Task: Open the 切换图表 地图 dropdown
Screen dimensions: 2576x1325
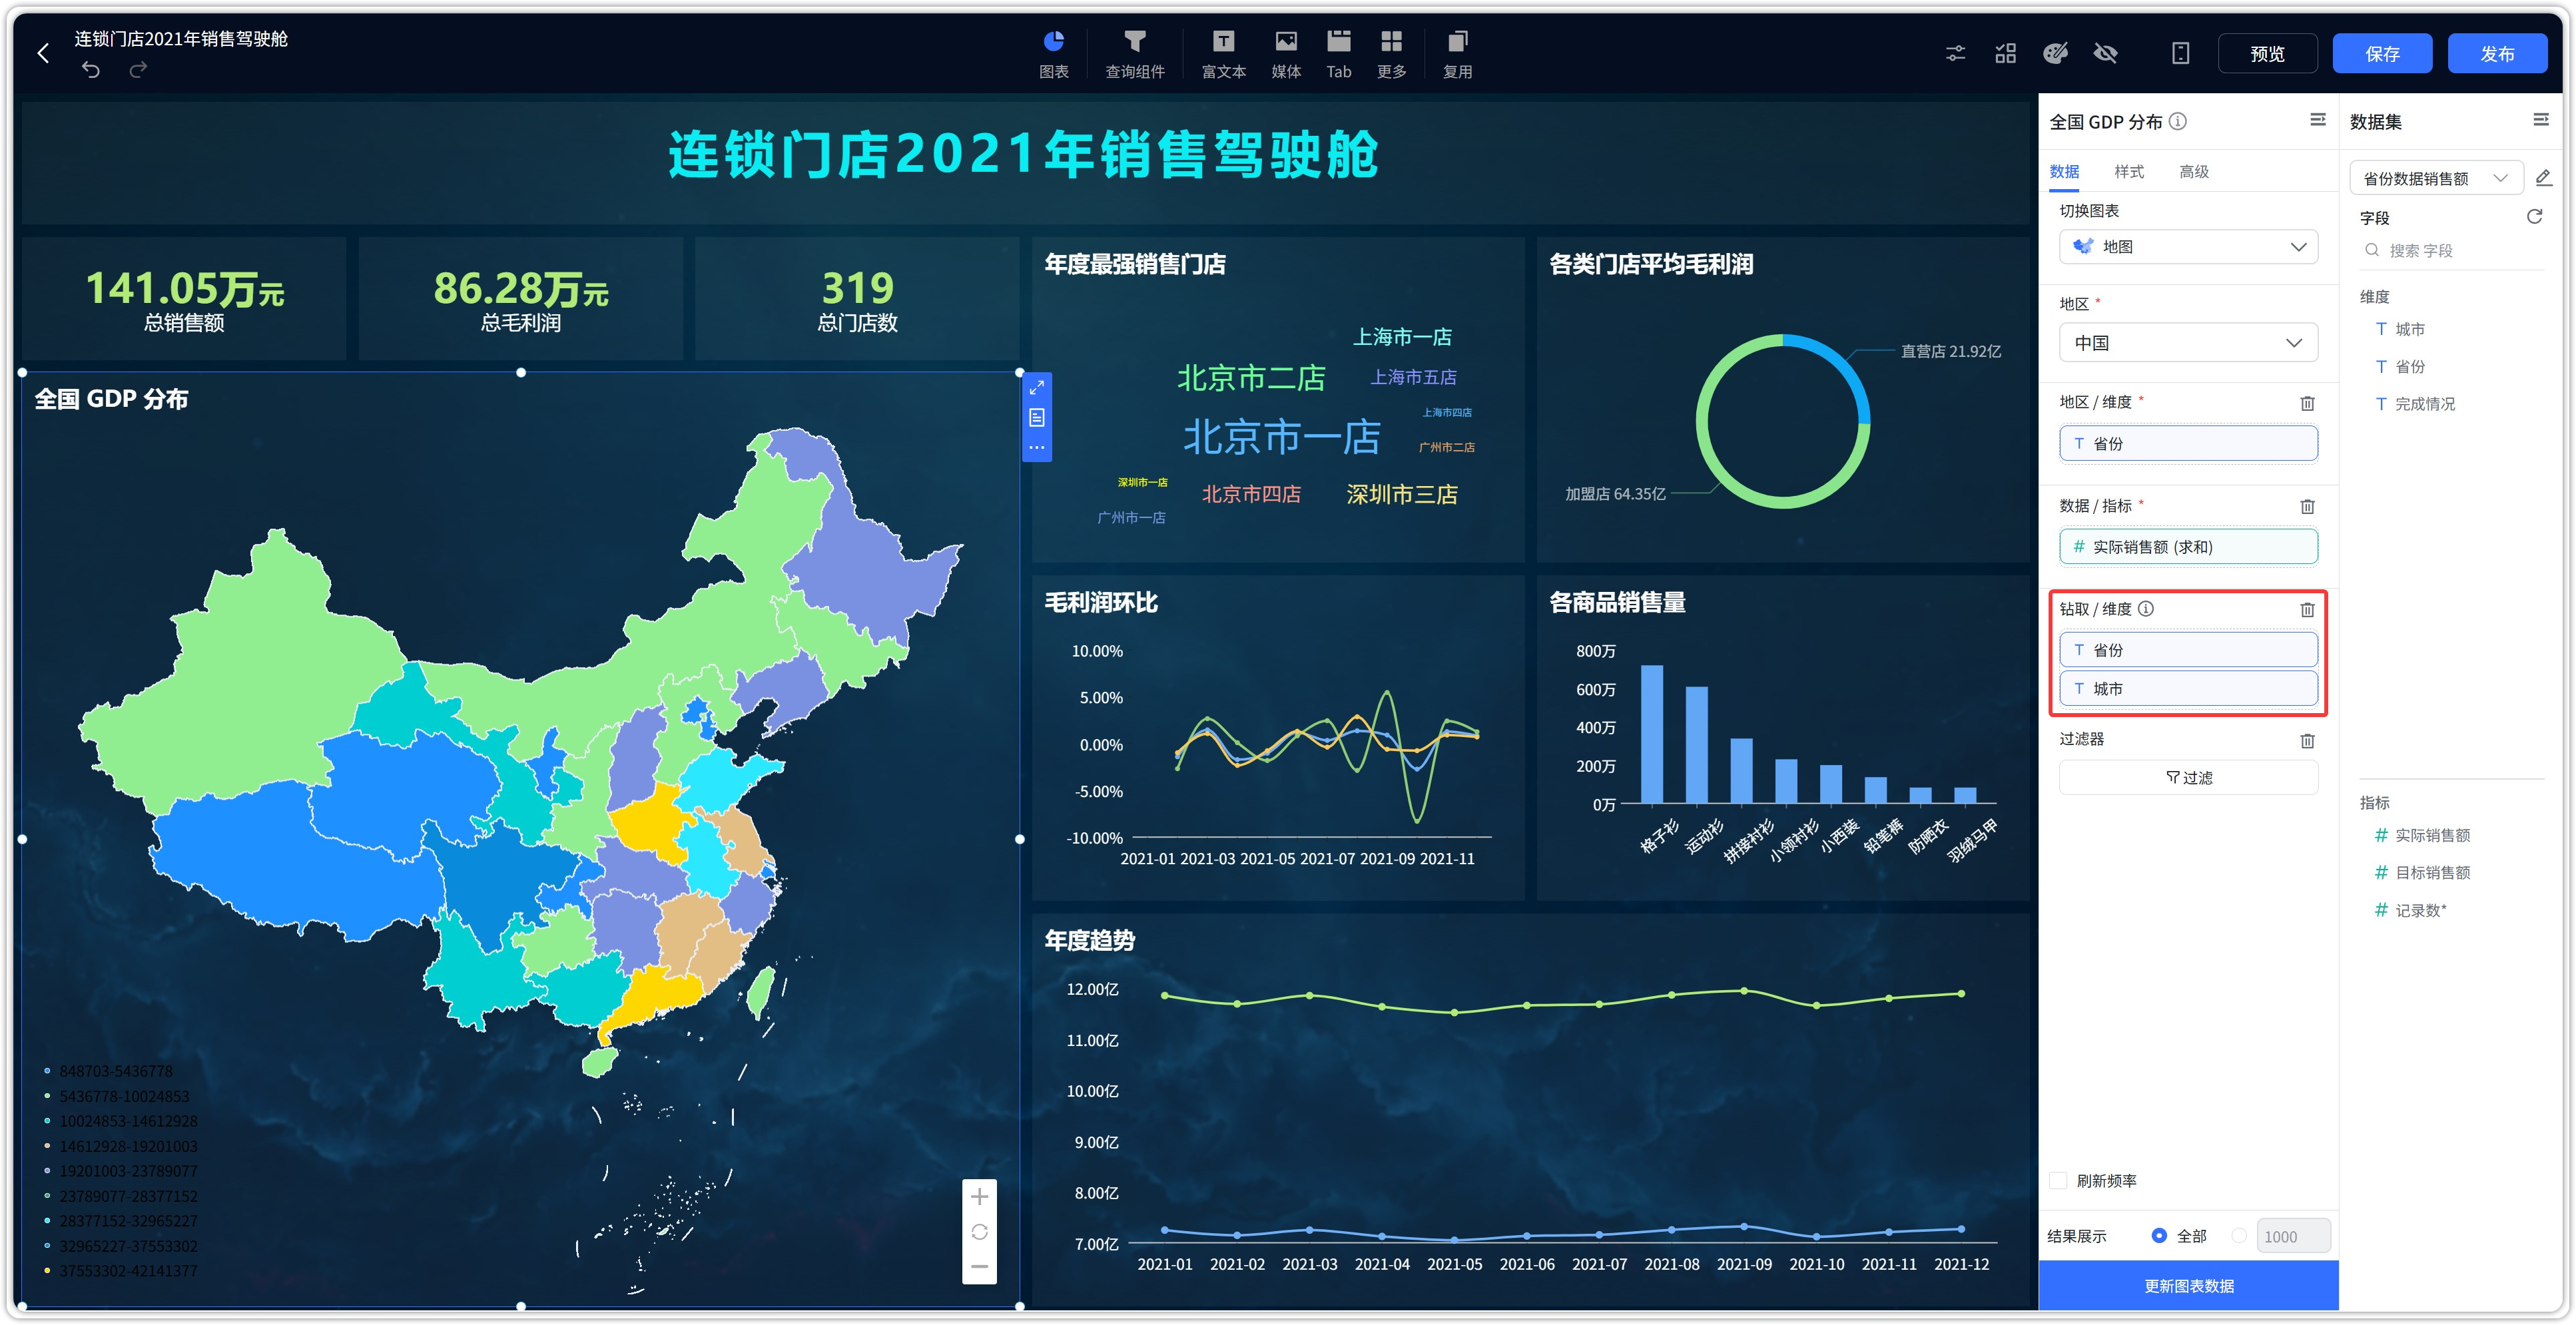Action: pyautogui.click(x=2188, y=247)
